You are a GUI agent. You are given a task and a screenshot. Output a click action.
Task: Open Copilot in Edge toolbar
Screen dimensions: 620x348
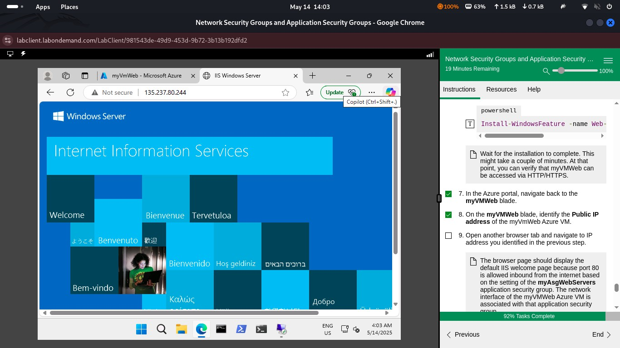pyautogui.click(x=390, y=92)
